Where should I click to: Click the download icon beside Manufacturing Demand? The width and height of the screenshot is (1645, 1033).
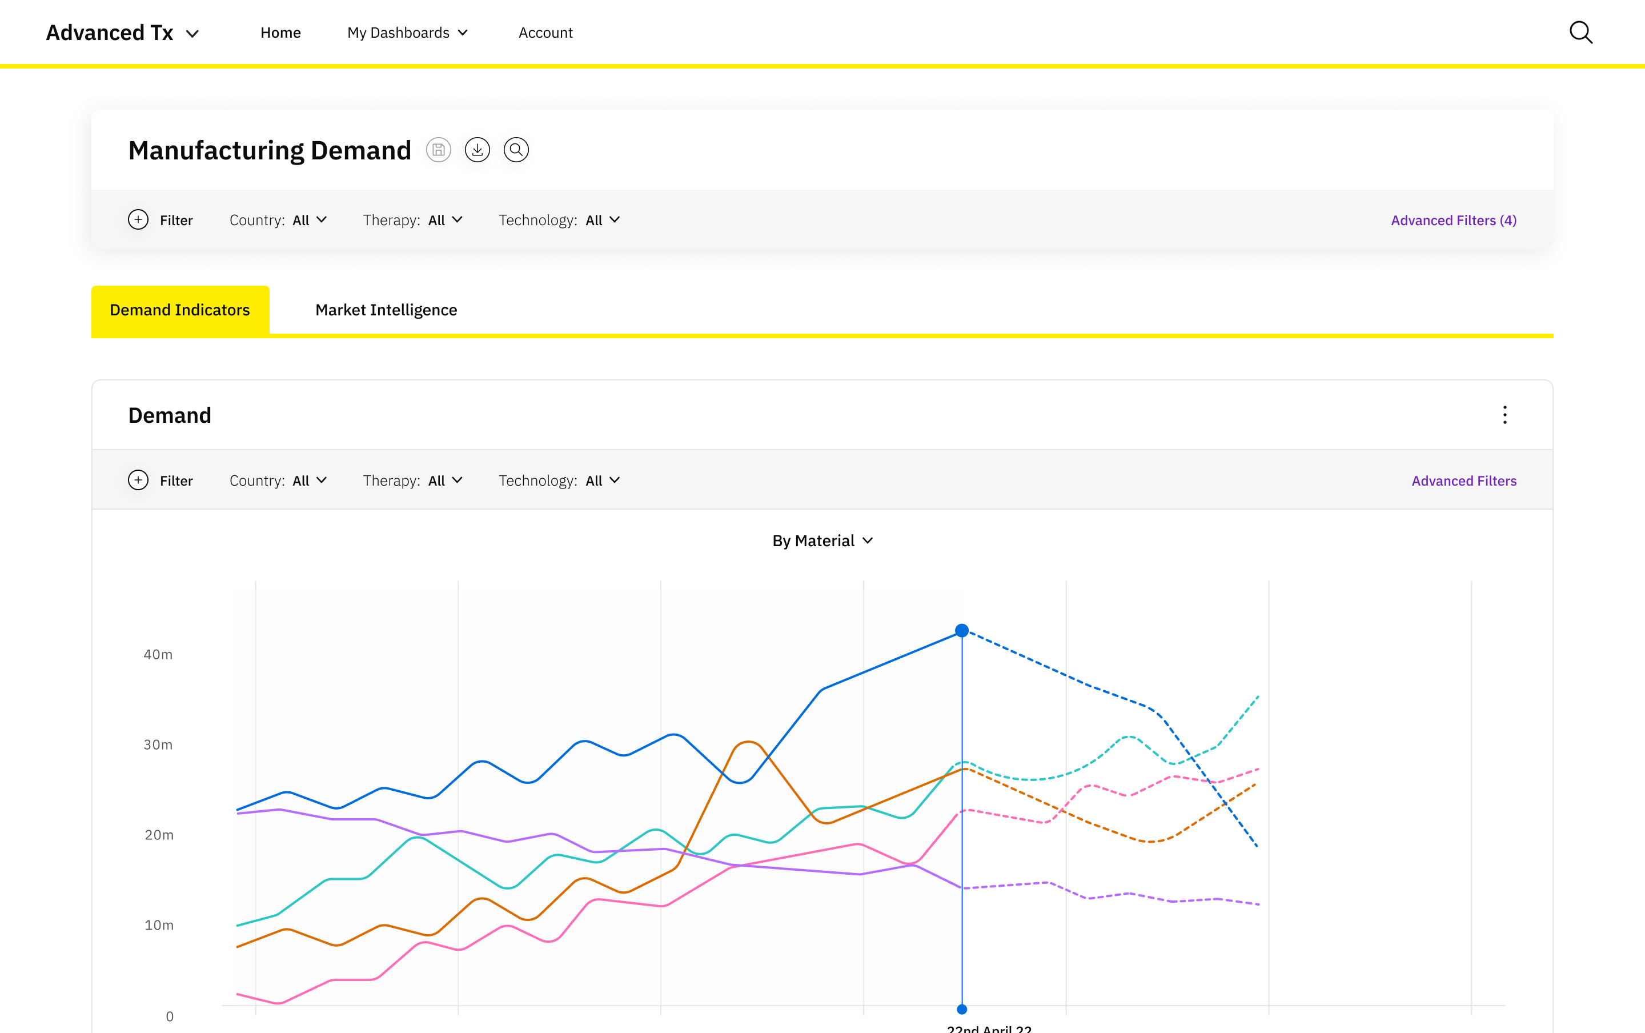[x=478, y=150]
